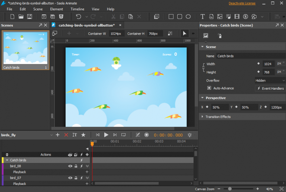Viewport: 286px width, 192px height.
Task: Click the Canvas Zoom slider handle
Action: pos(230,189)
